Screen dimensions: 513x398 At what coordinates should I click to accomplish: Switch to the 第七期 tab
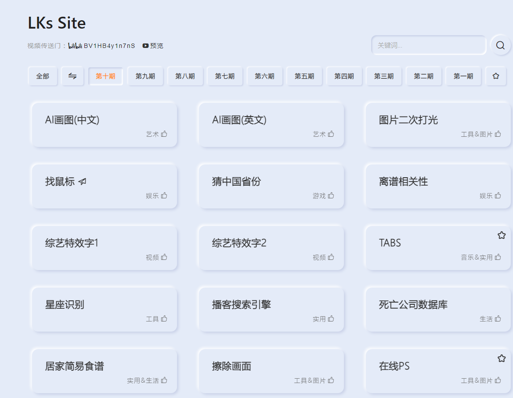(225, 76)
